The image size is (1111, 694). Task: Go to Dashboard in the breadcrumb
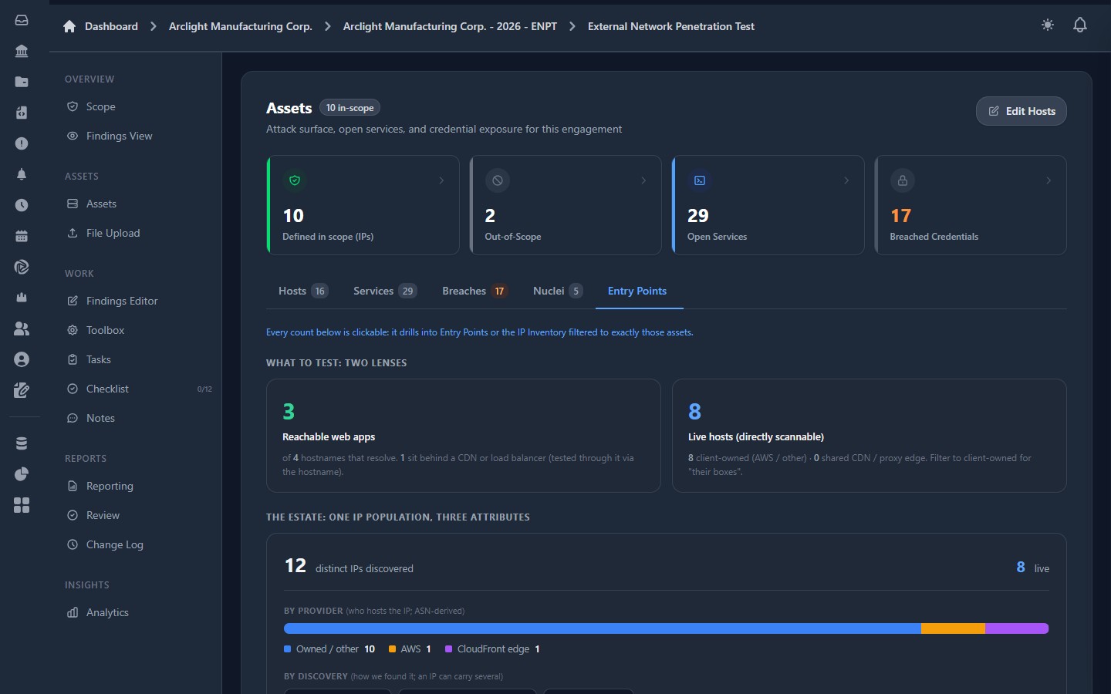(111, 26)
